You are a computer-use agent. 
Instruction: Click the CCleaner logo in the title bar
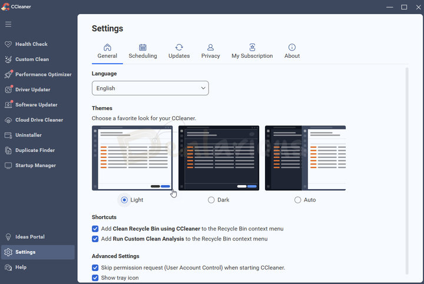[x=5, y=6]
